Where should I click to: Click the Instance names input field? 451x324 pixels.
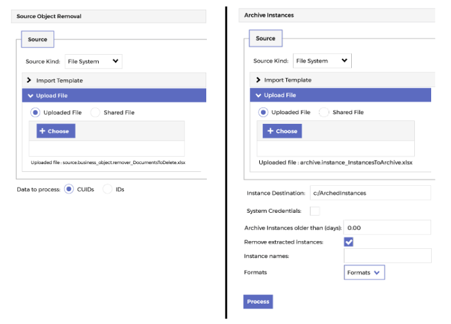pos(387,255)
